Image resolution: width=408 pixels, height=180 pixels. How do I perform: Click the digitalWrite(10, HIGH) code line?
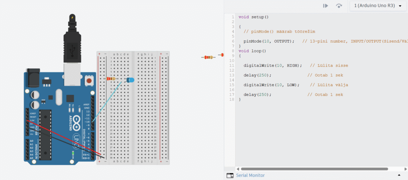point(273,65)
